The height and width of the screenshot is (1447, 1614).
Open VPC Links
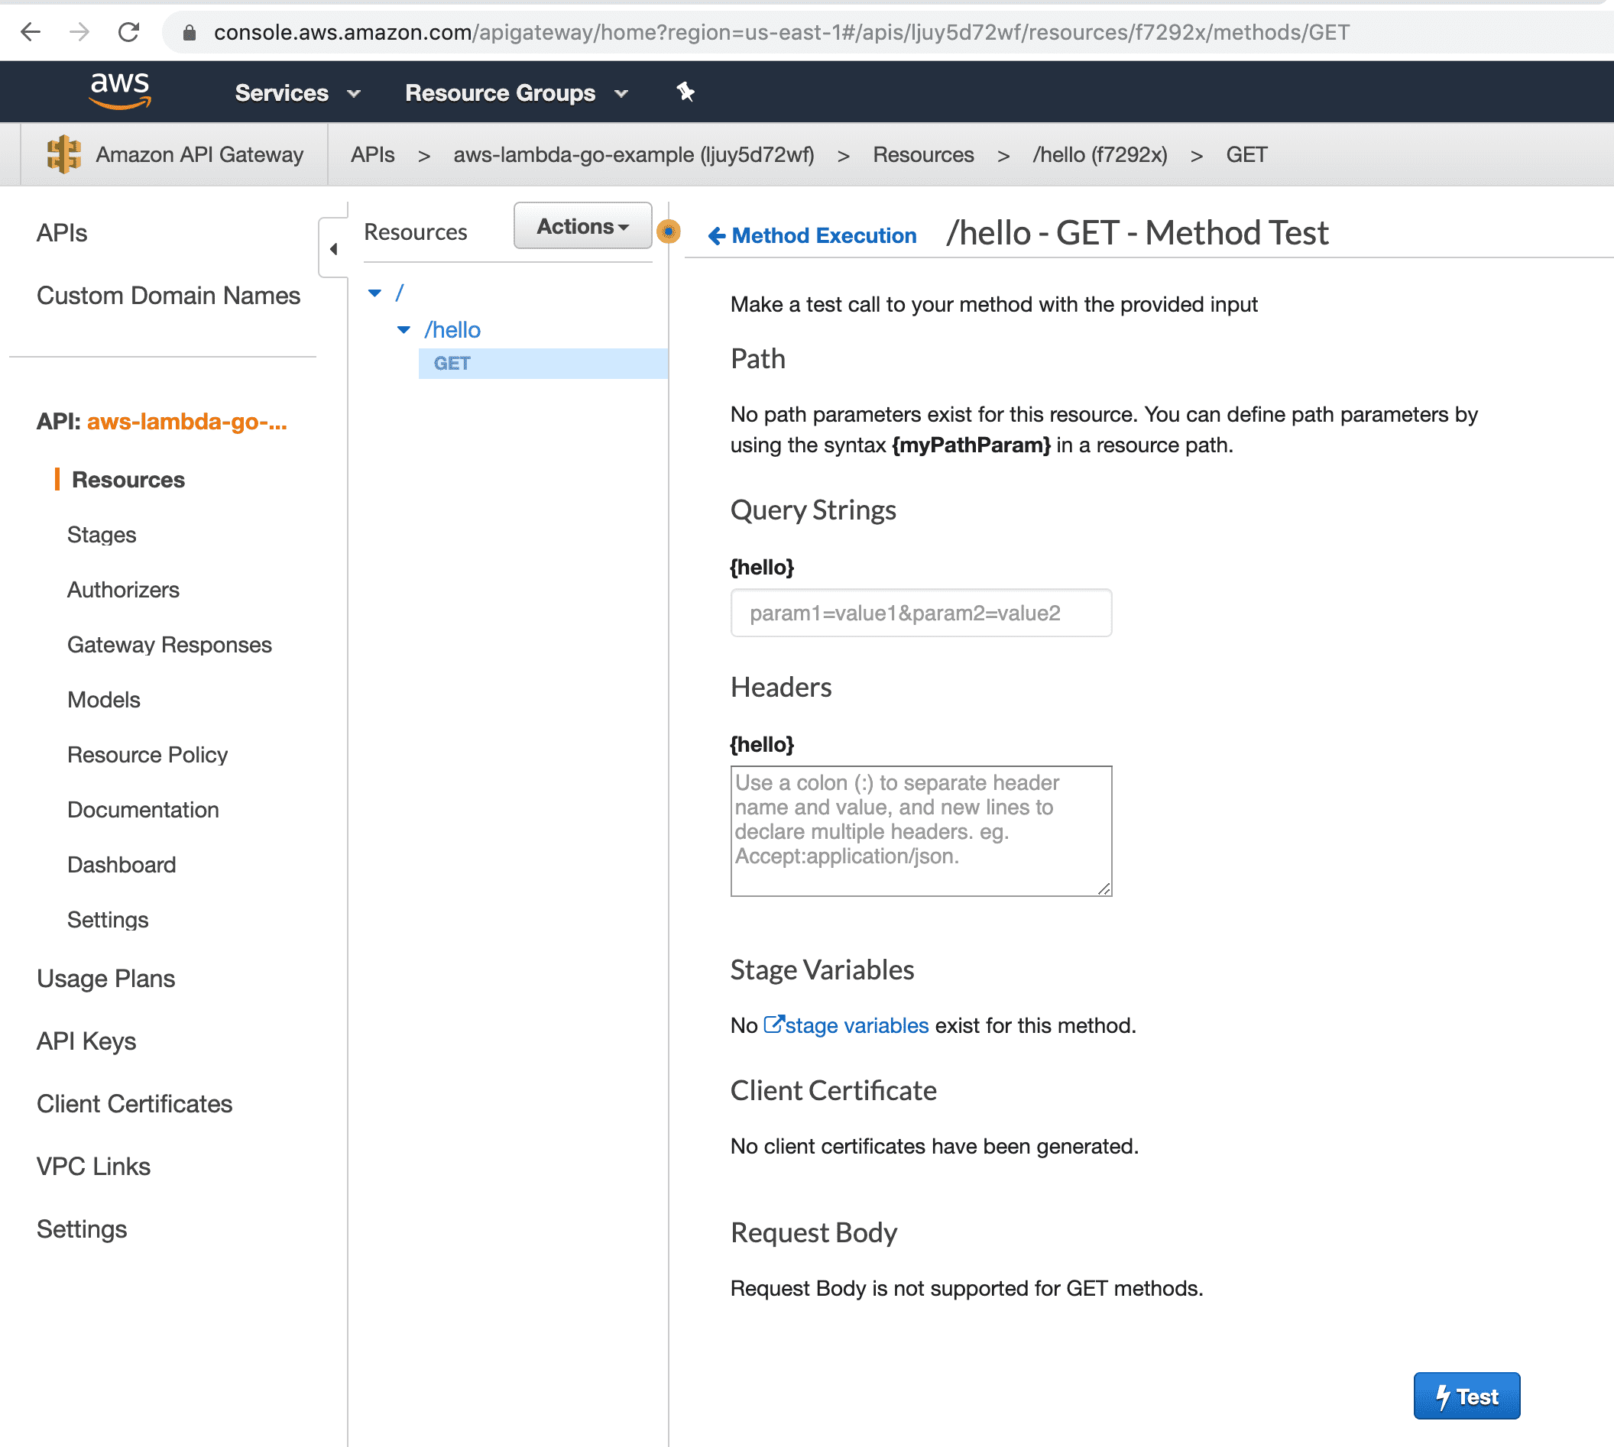pyautogui.click(x=94, y=1166)
